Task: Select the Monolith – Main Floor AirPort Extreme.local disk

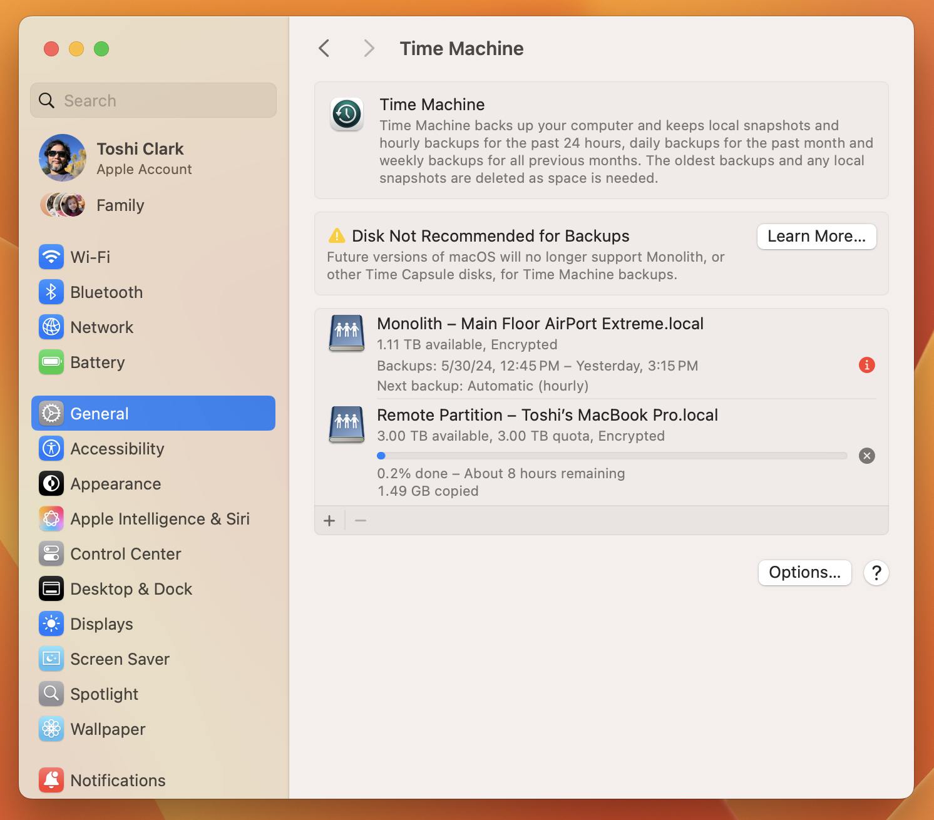Action: click(x=601, y=354)
